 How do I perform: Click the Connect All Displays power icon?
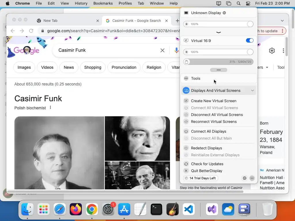click(x=186, y=131)
